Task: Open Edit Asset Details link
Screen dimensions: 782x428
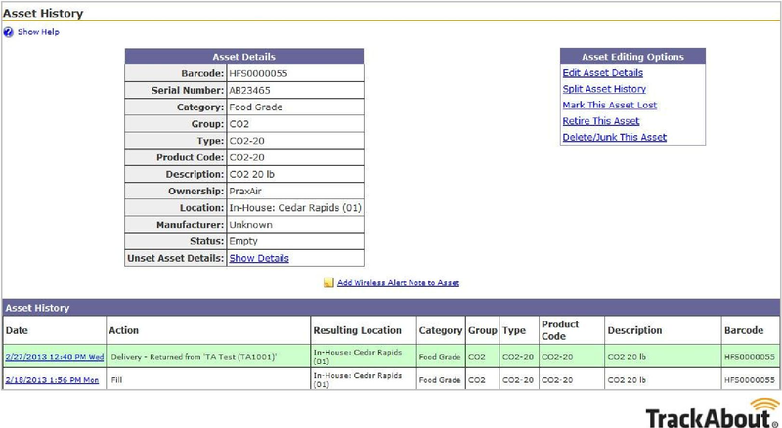Action: 602,73
